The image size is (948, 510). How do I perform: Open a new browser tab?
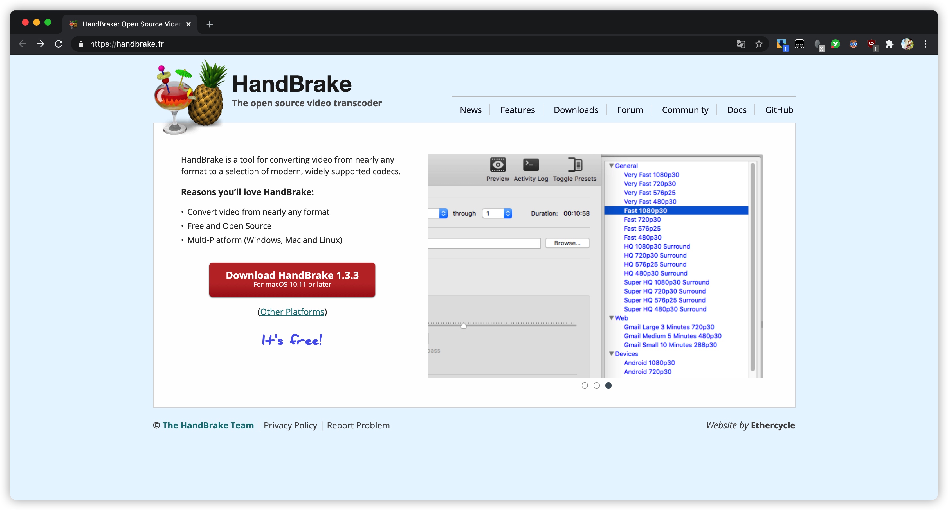tap(210, 24)
